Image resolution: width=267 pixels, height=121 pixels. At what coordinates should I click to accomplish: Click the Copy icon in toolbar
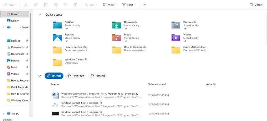pos(36,5)
